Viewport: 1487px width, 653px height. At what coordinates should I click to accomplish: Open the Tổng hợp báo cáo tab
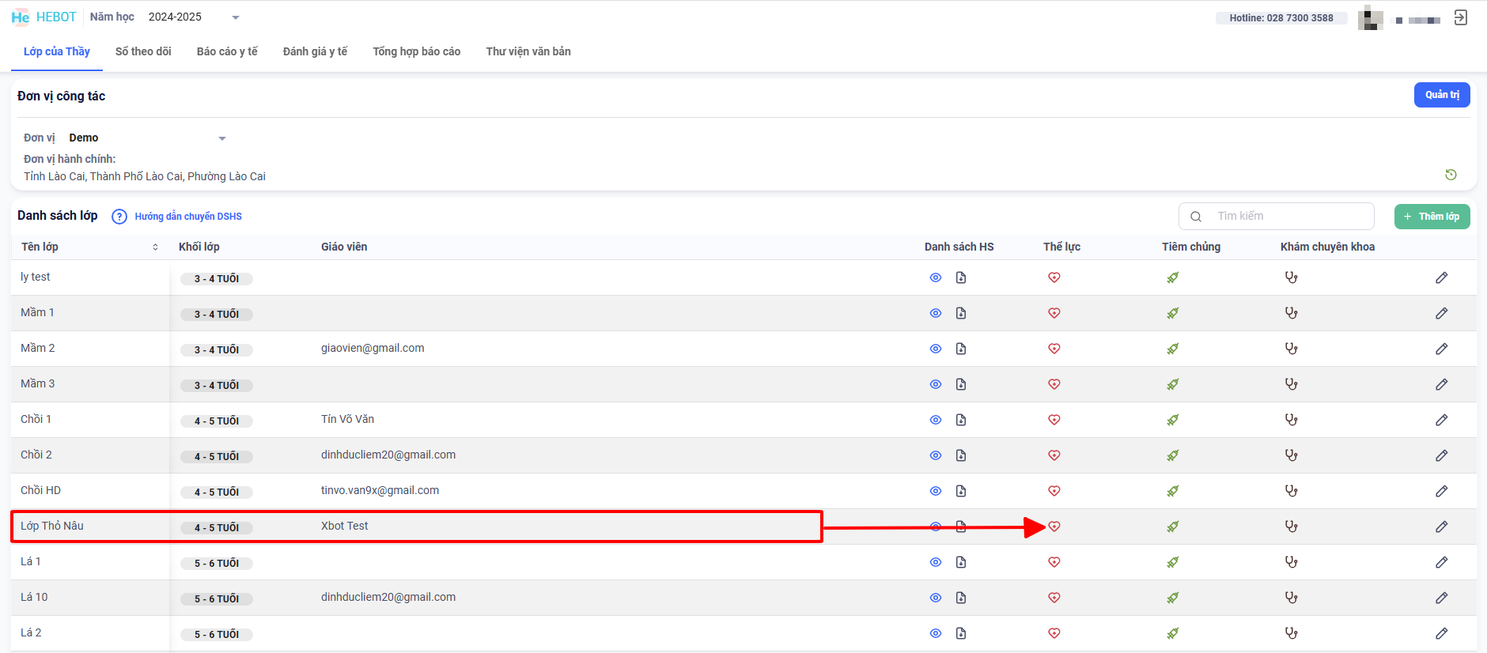point(417,51)
